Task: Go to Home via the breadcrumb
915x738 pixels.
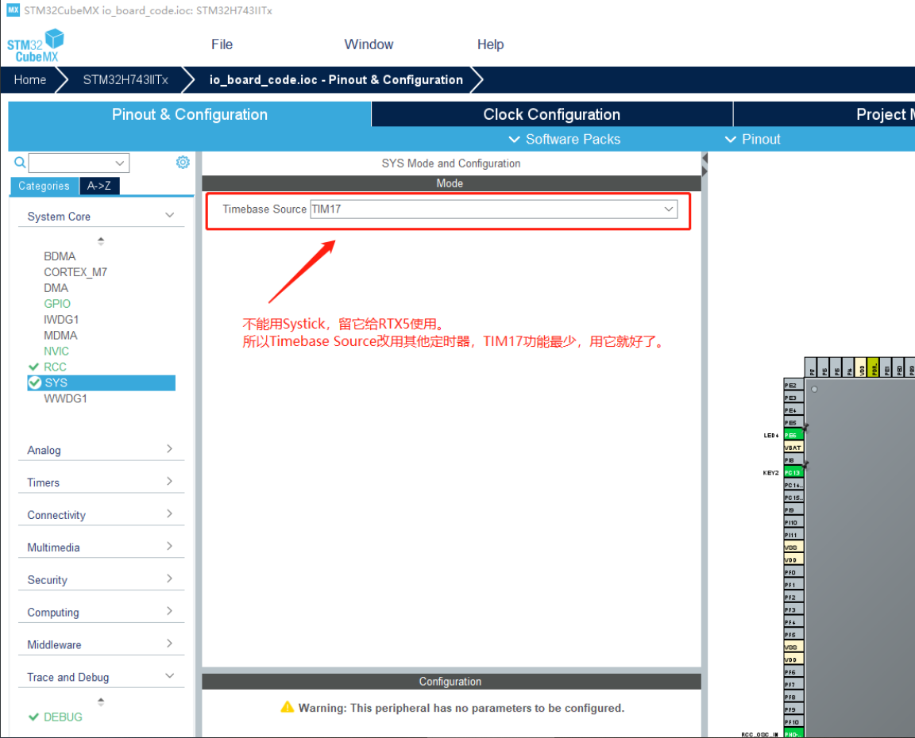Action: point(29,79)
